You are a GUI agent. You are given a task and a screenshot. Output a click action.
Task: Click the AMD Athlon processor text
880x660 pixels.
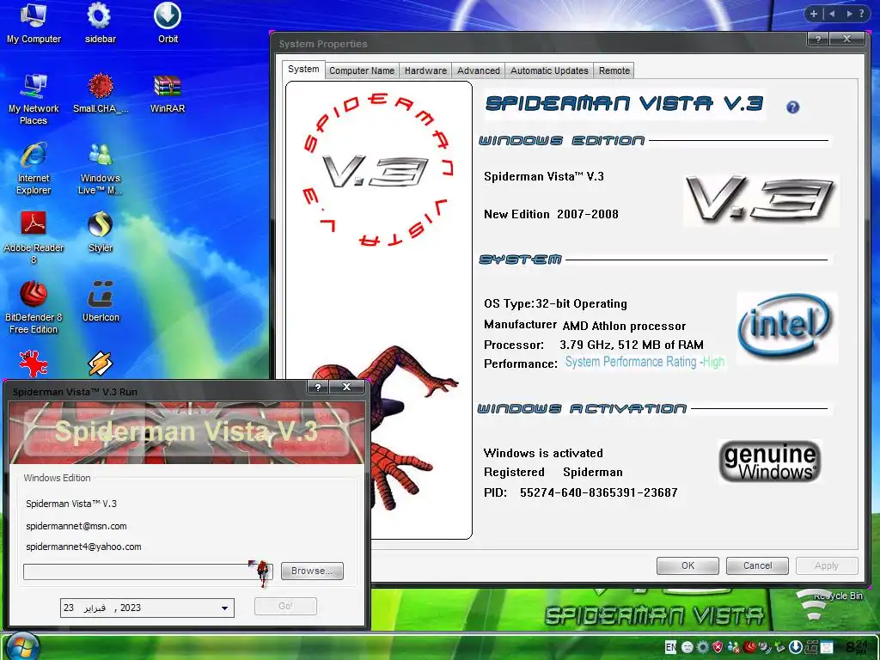point(624,326)
